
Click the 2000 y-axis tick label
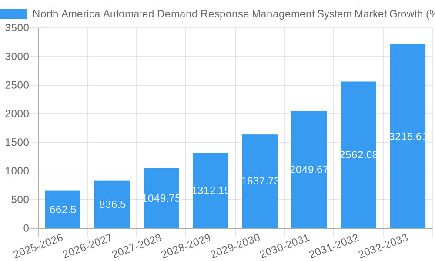pos(17,114)
